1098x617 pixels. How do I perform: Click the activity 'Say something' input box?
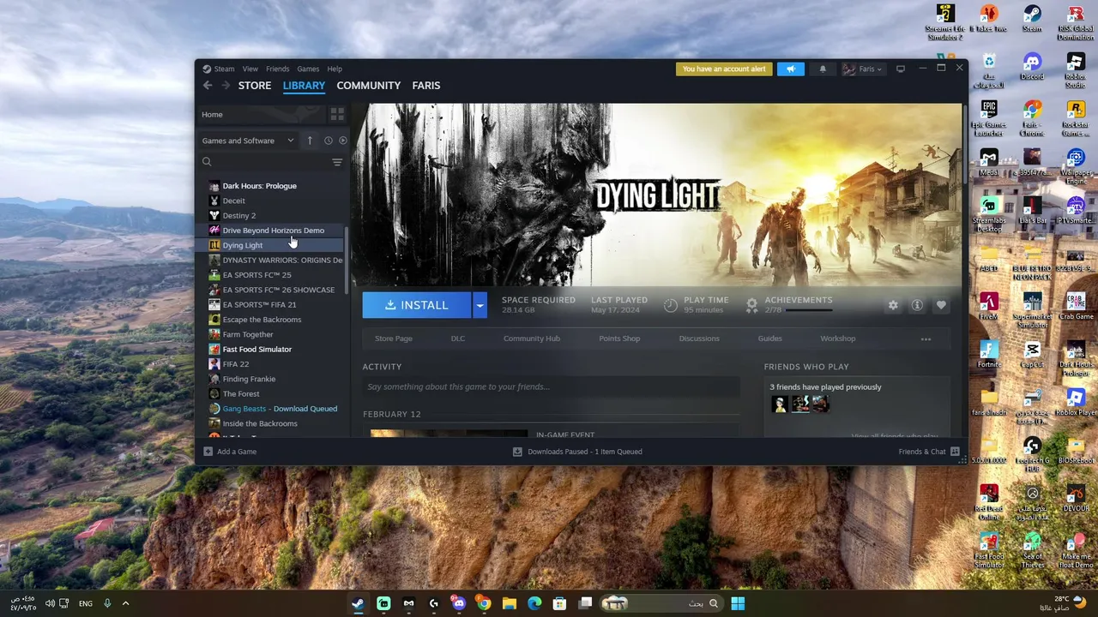click(x=551, y=386)
